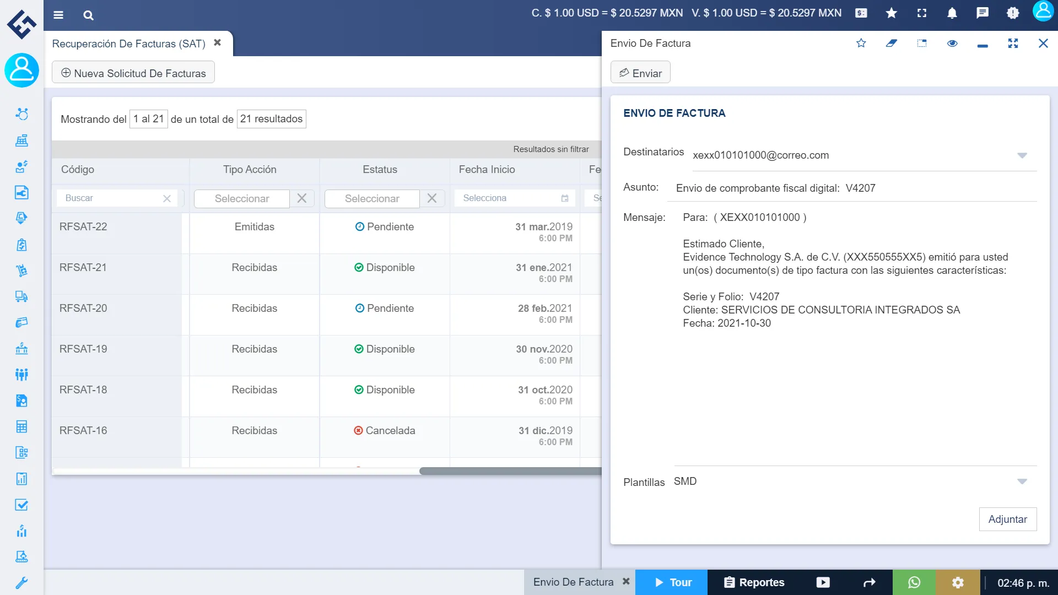The image size is (1058, 595).
Task: Click the WhatsApp icon in bottom bar
Action: point(914,582)
